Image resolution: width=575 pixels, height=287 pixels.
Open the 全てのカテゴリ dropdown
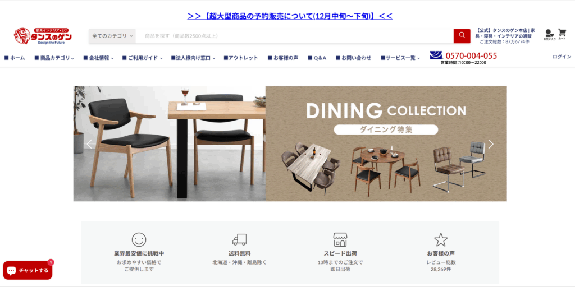(x=112, y=36)
